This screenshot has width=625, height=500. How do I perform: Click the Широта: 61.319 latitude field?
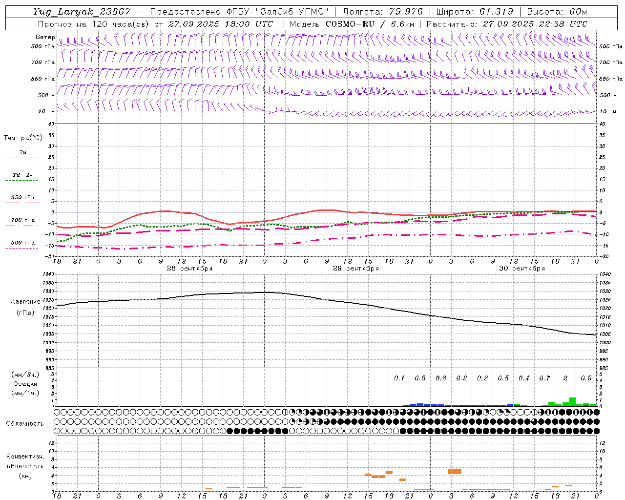point(474,12)
